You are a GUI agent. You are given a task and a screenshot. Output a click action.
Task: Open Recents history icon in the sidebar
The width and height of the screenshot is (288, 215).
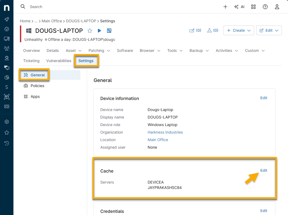(x=7, y=143)
